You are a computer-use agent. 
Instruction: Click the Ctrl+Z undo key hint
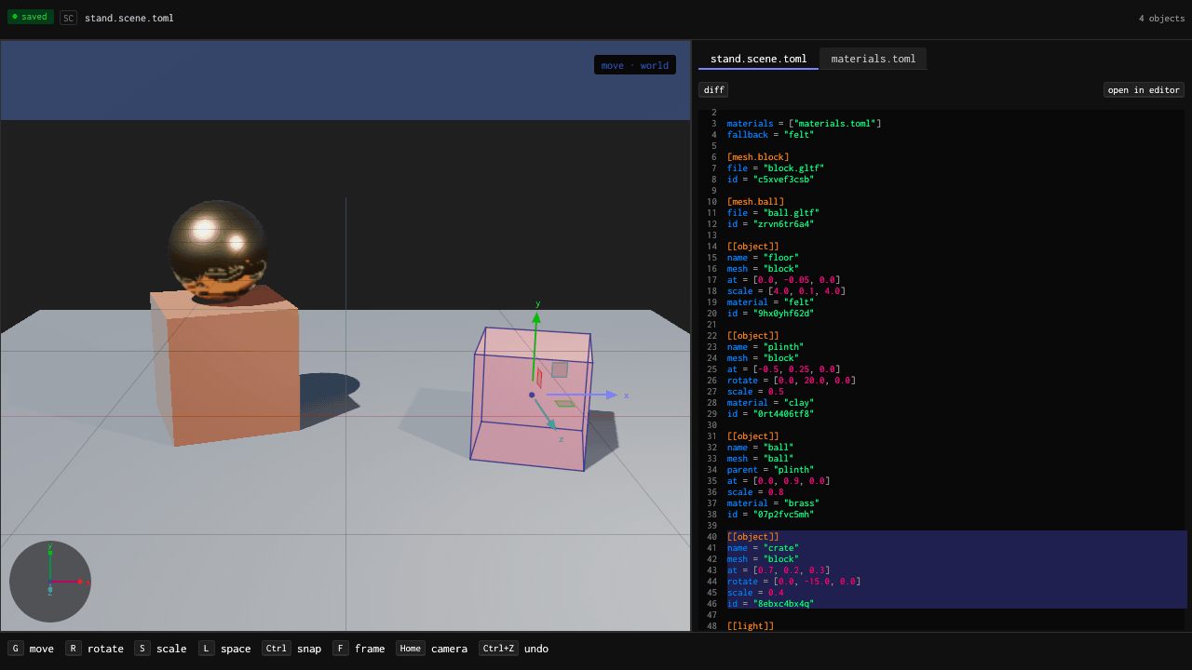(513, 649)
